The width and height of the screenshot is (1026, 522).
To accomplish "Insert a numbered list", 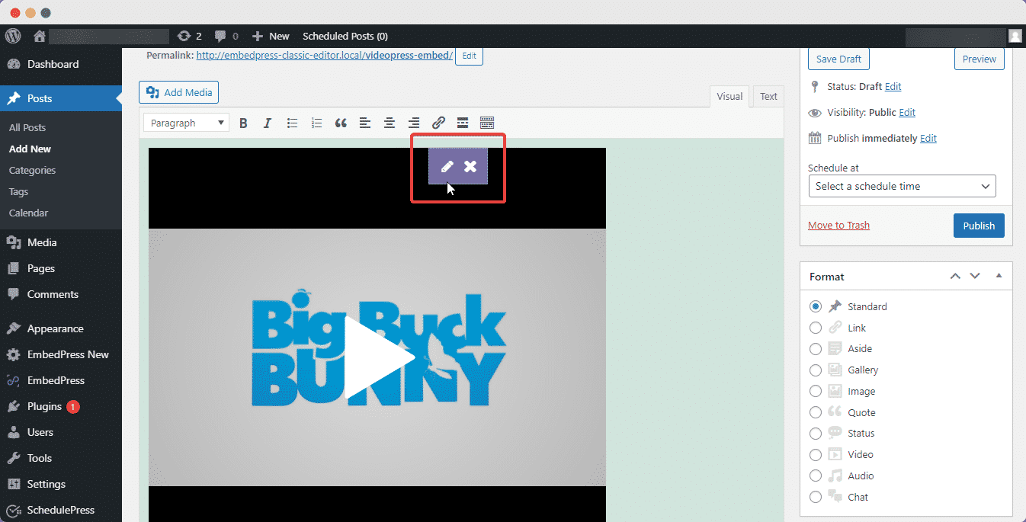I will tap(316, 122).
